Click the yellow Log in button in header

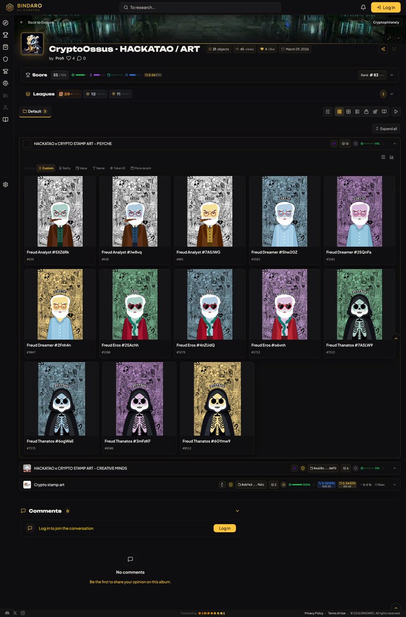point(385,7)
